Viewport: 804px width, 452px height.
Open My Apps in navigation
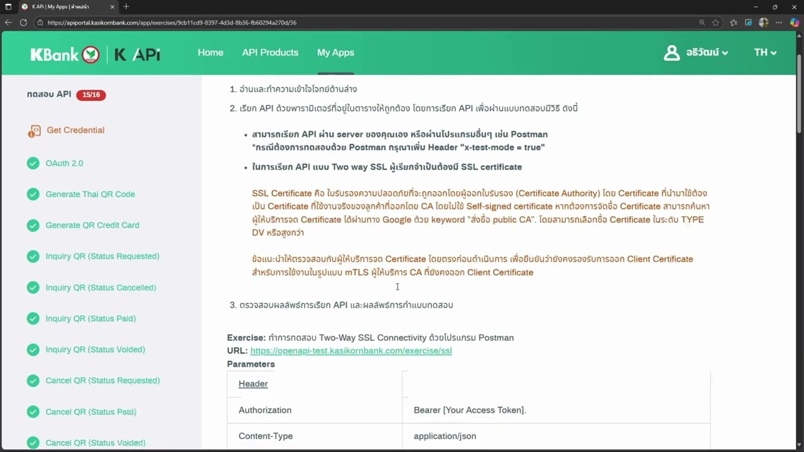point(335,53)
